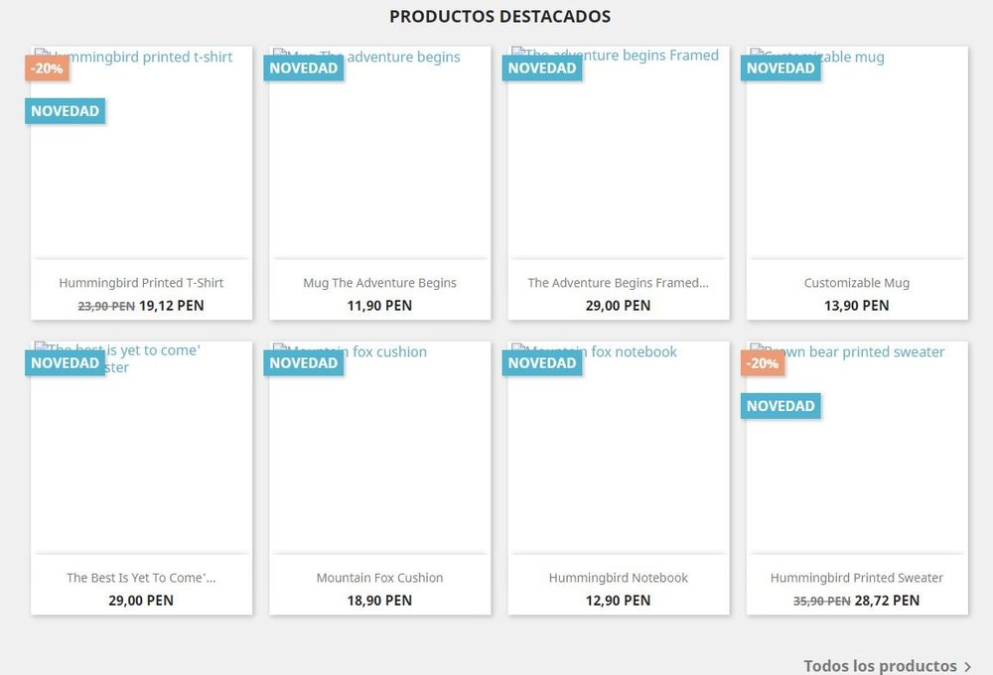Click the -20% discount badge on T-shirt
Viewport: 993px width, 675px height.
pos(47,68)
